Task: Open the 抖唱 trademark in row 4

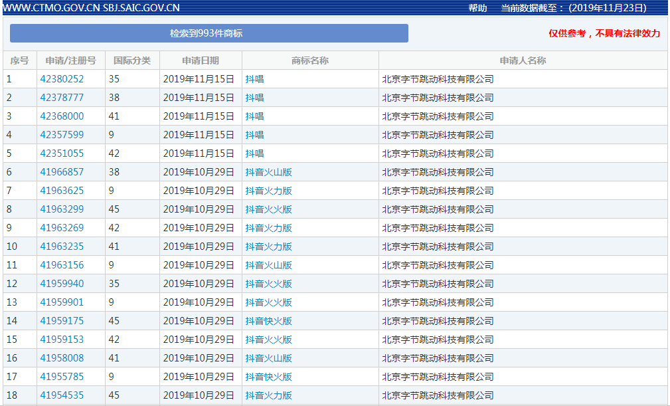Action: 255,135
